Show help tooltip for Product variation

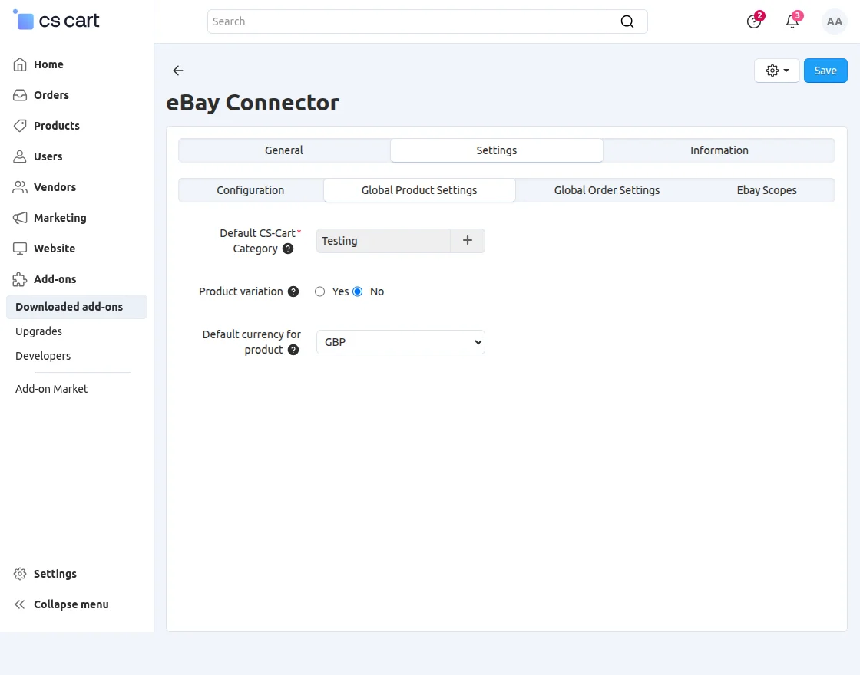(x=293, y=291)
